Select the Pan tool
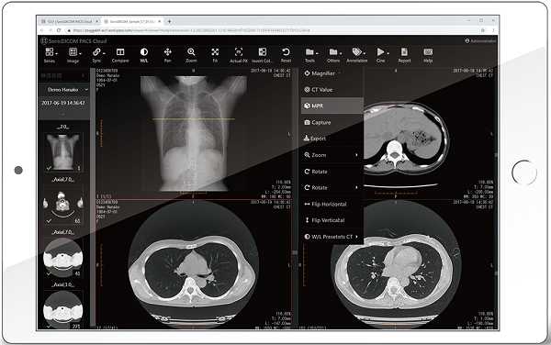 (168, 55)
